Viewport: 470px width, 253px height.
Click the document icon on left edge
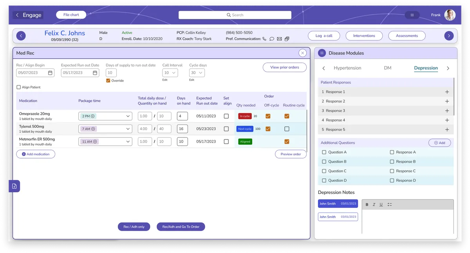[14, 186]
